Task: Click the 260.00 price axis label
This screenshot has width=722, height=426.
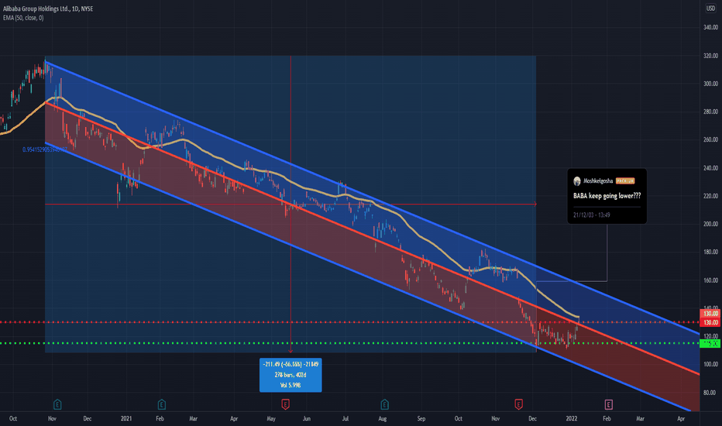Action: coord(710,139)
